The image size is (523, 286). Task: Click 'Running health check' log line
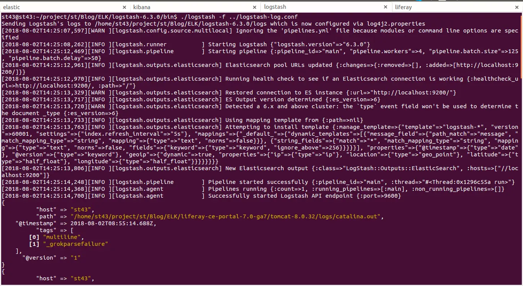click(260, 82)
